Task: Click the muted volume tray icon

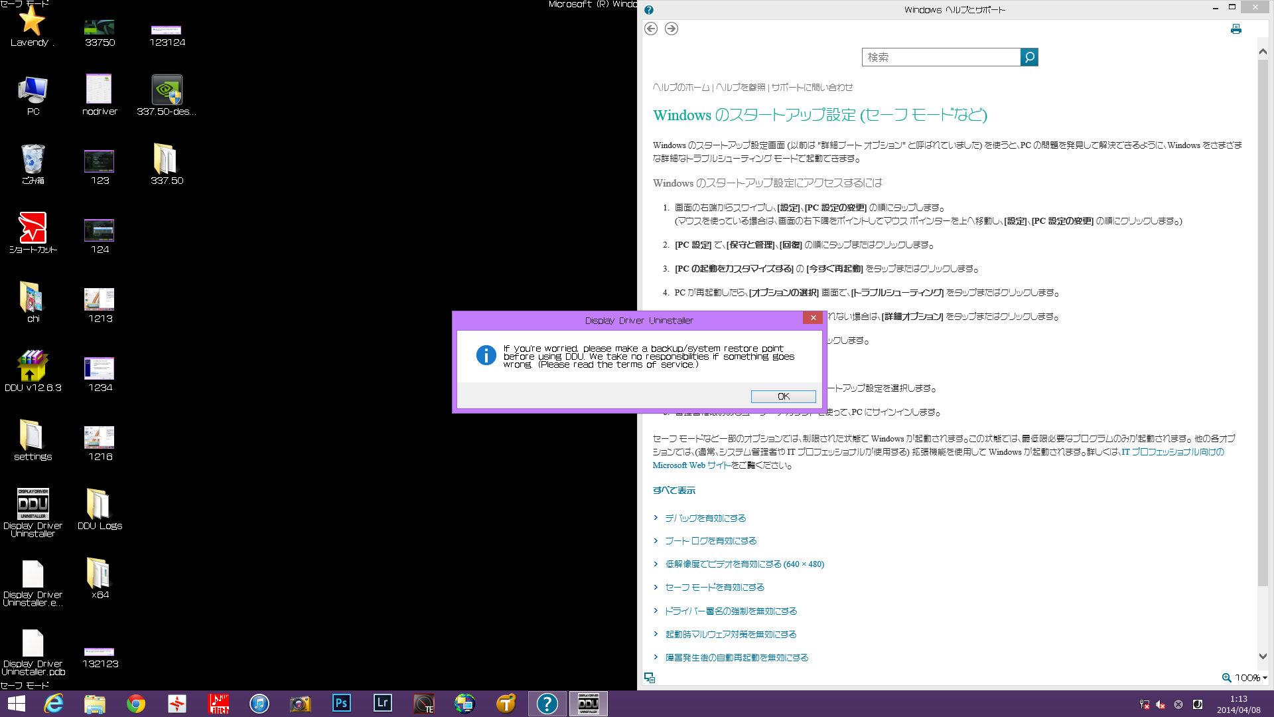Action: [x=1161, y=704]
